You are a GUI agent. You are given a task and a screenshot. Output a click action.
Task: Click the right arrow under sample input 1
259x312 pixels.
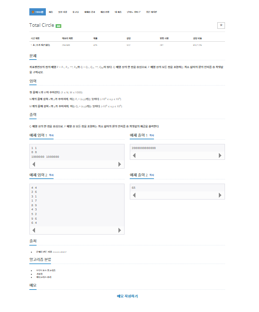119,164
